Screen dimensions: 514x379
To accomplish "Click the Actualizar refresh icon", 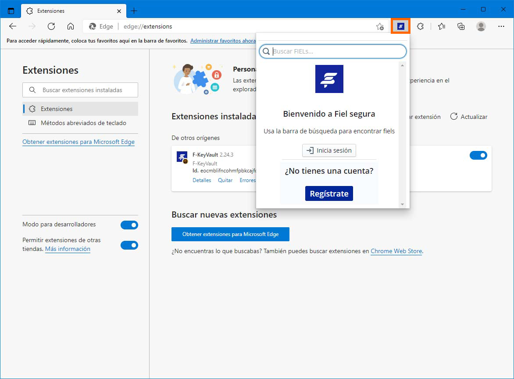I will (453, 116).
